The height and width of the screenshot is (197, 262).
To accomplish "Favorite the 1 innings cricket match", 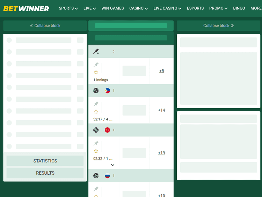I will click(x=96, y=72).
